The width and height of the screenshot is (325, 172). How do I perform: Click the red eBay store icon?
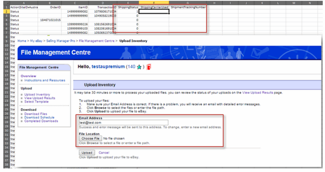point(149,67)
